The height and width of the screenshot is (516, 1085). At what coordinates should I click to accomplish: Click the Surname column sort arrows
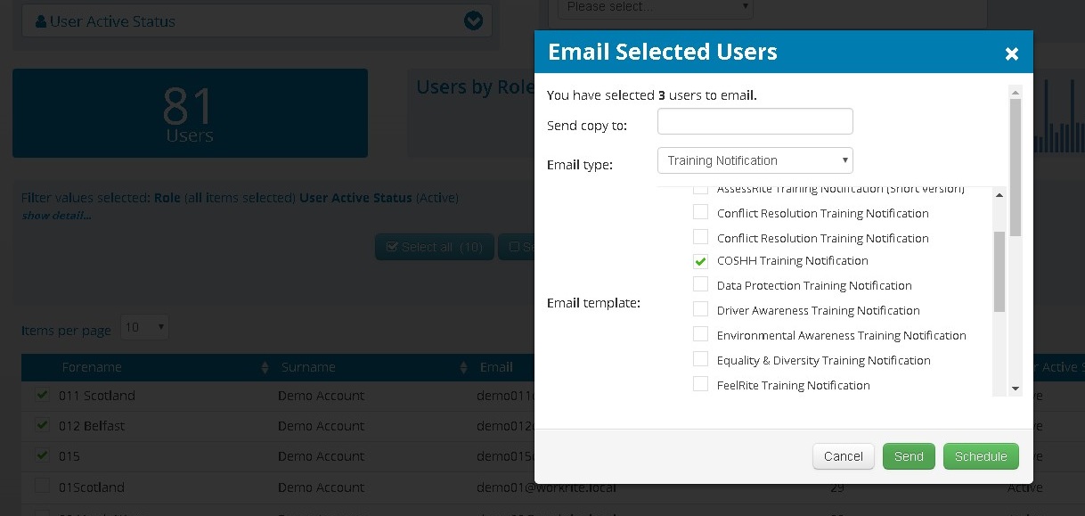(x=463, y=368)
